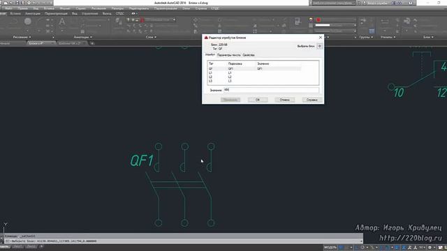Image resolution: width=447 pixels, height=251 pixels.
Task: Switch to Атрибут tab in dialog
Action: pos(210,54)
